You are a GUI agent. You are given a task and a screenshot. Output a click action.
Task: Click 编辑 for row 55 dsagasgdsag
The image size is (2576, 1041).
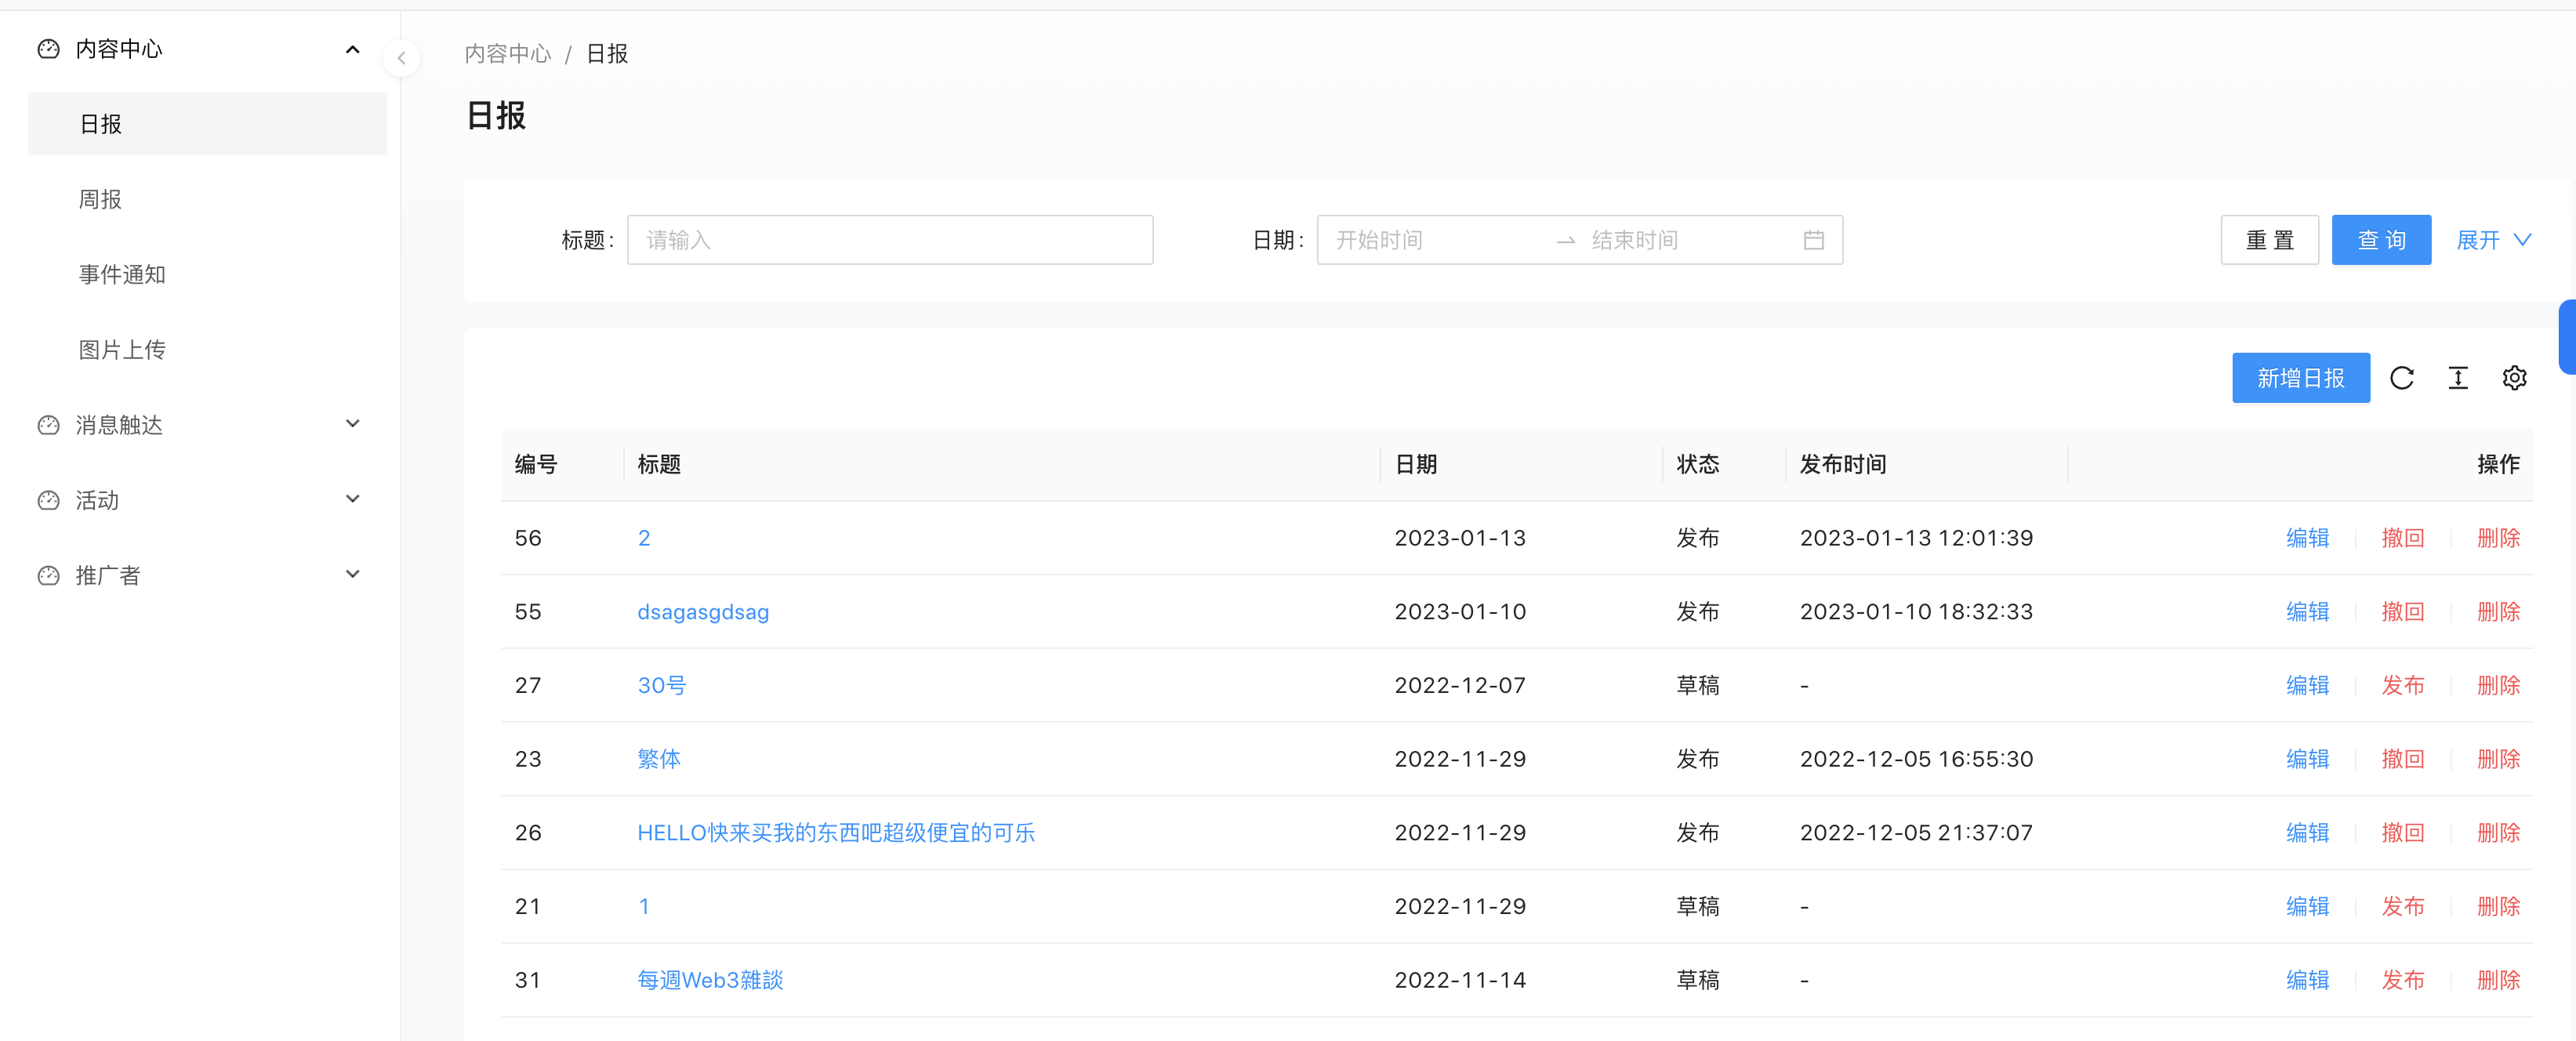pos(2307,611)
